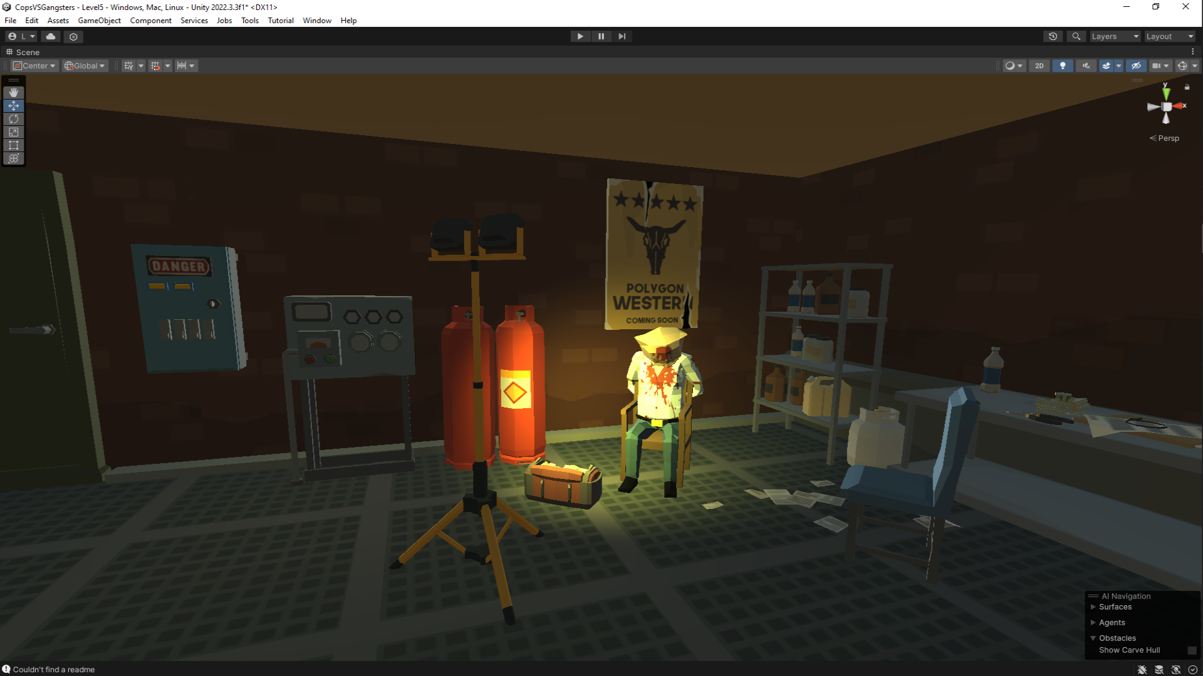The image size is (1203, 676).
Task: Open the Center pivot mode dropdown
Action: (35, 66)
